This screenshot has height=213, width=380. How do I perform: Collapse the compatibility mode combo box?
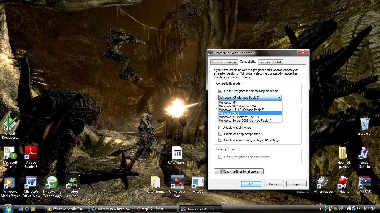click(x=279, y=98)
